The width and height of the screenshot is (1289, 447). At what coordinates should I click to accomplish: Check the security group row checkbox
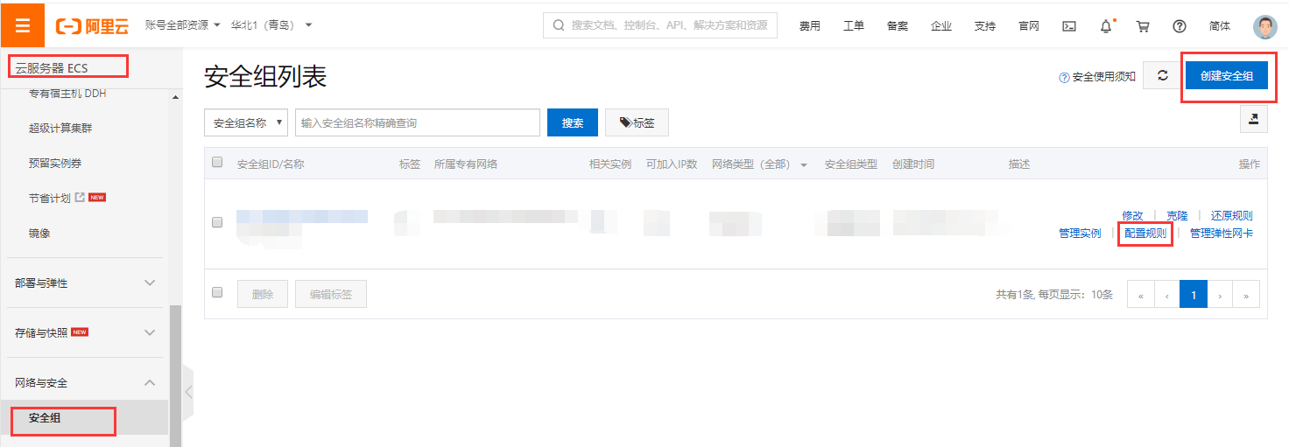(x=217, y=222)
